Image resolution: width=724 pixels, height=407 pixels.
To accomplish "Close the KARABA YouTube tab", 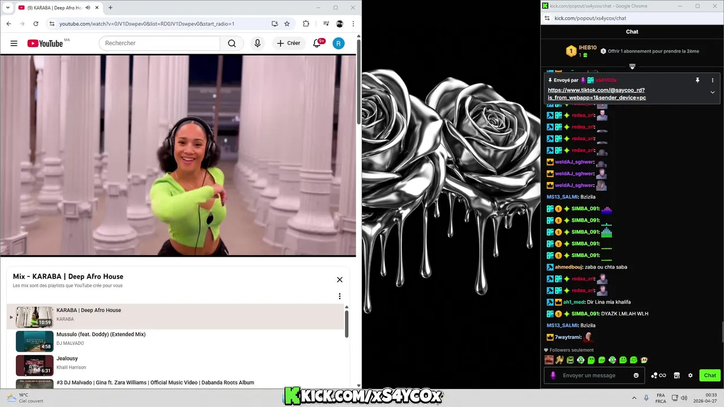I will tap(96, 7).
